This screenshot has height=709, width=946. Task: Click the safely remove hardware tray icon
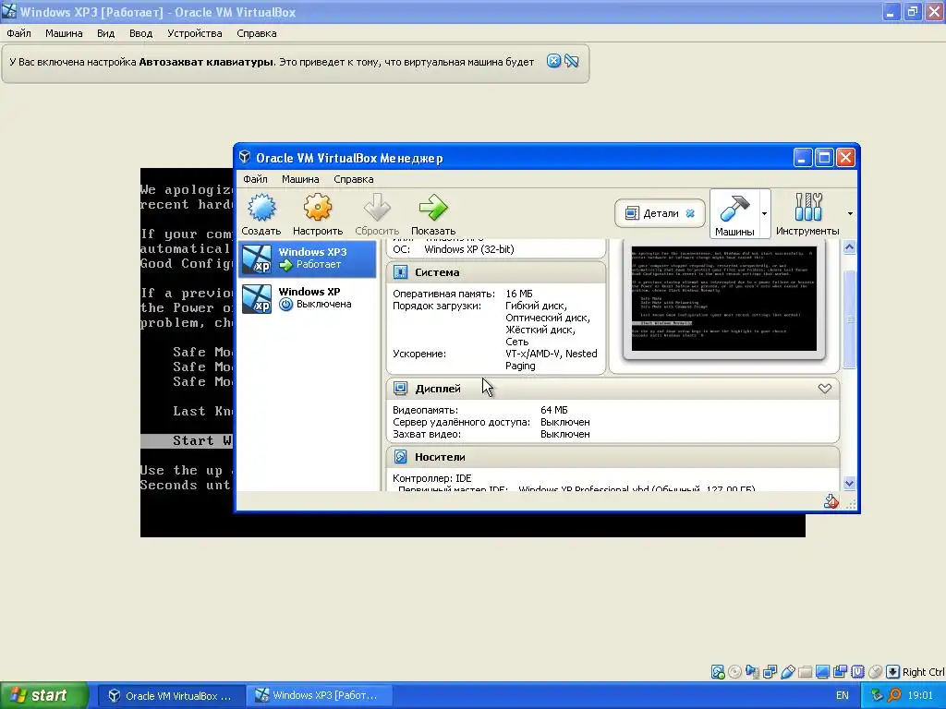click(877, 695)
